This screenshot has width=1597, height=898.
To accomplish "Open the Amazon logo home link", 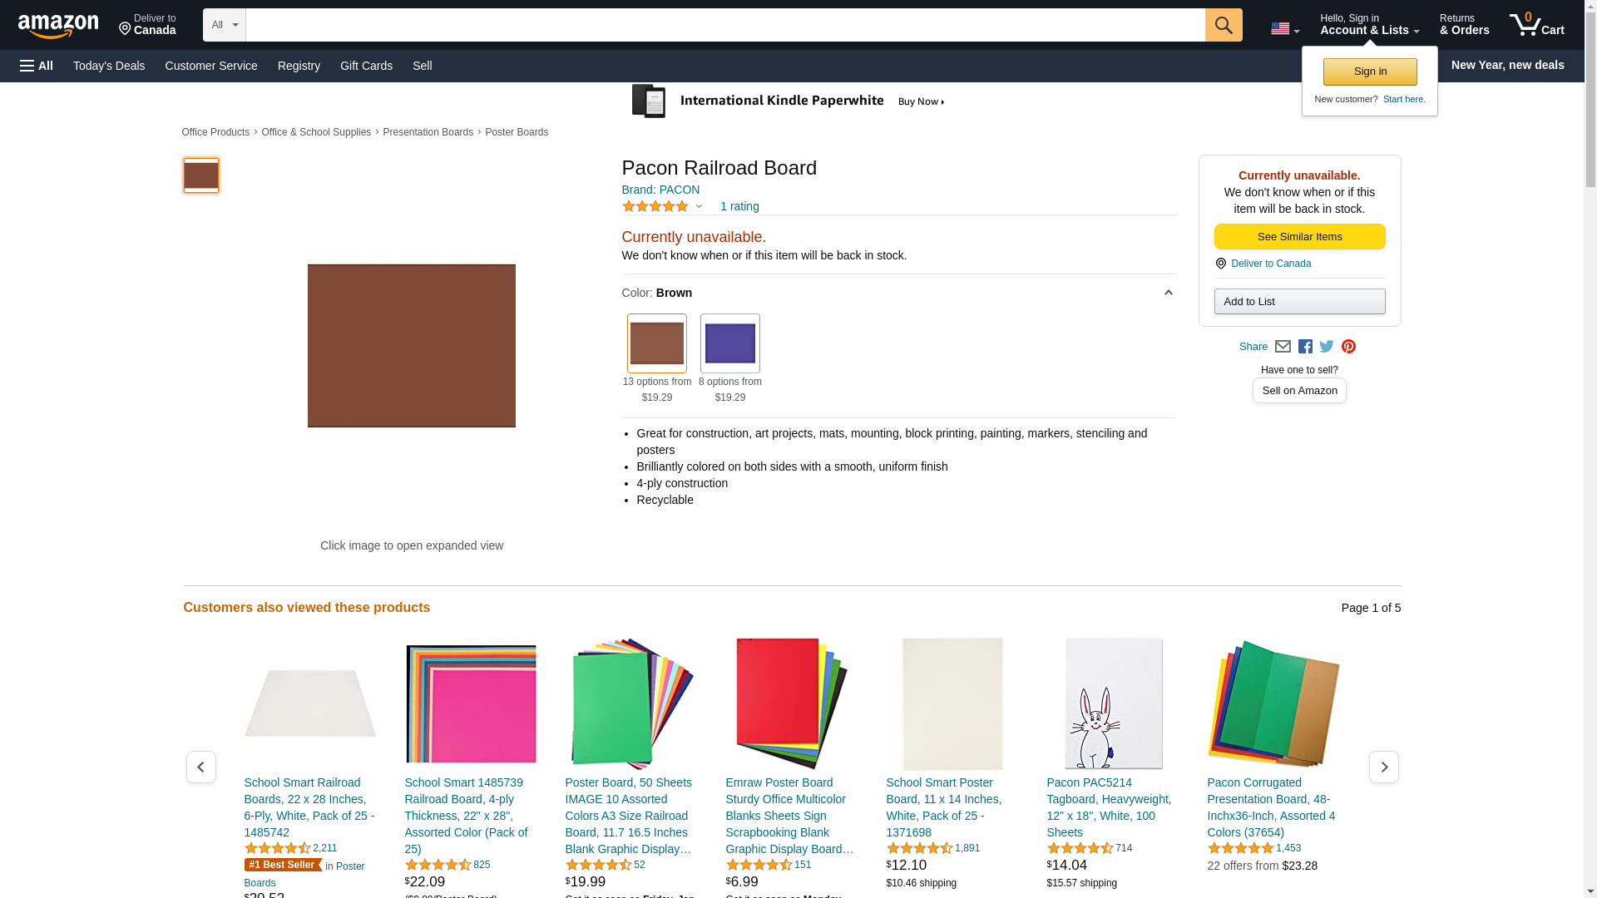I will (x=58, y=26).
